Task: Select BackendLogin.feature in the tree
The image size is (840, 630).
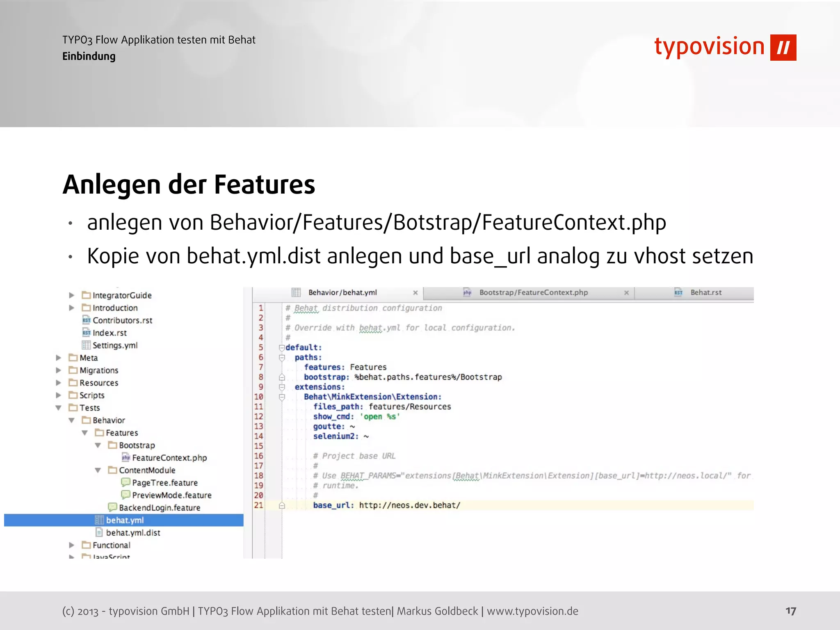Action: point(160,508)
